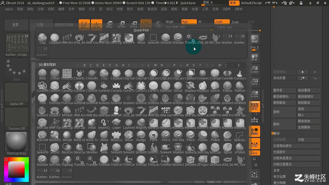Screen dimensions: 329x185
Task: Enable Zsub sculpt mode
Action: [235, 22]
